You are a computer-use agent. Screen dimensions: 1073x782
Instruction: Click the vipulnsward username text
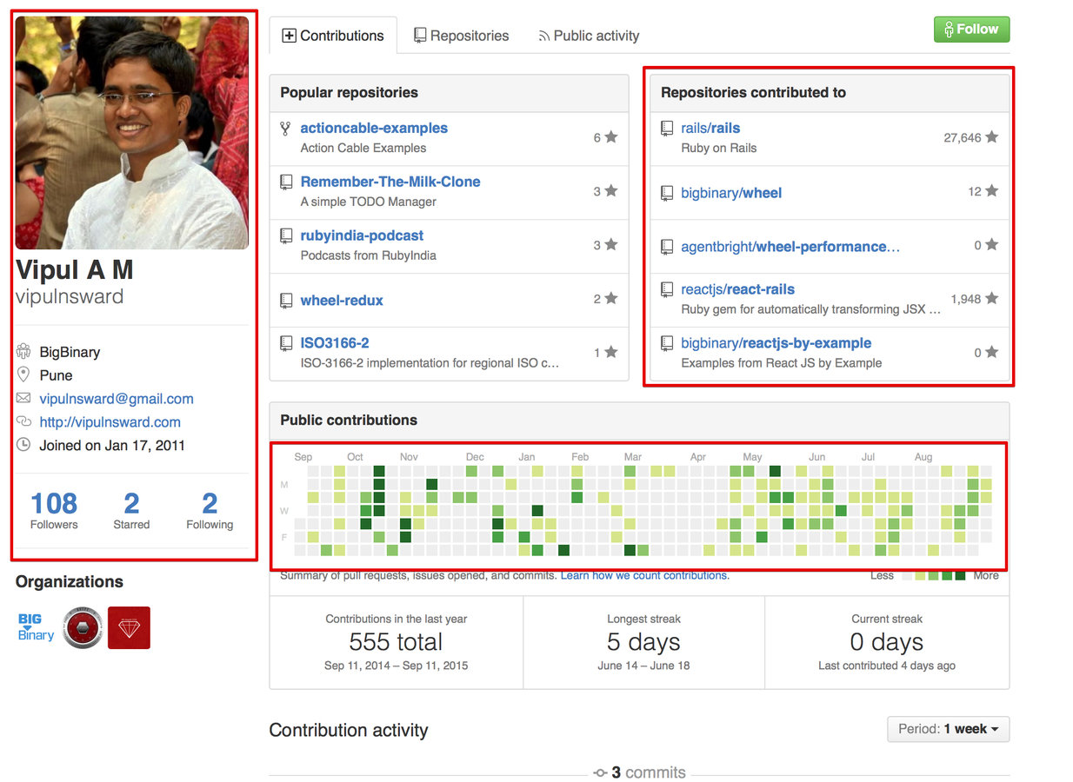(70, 296)
